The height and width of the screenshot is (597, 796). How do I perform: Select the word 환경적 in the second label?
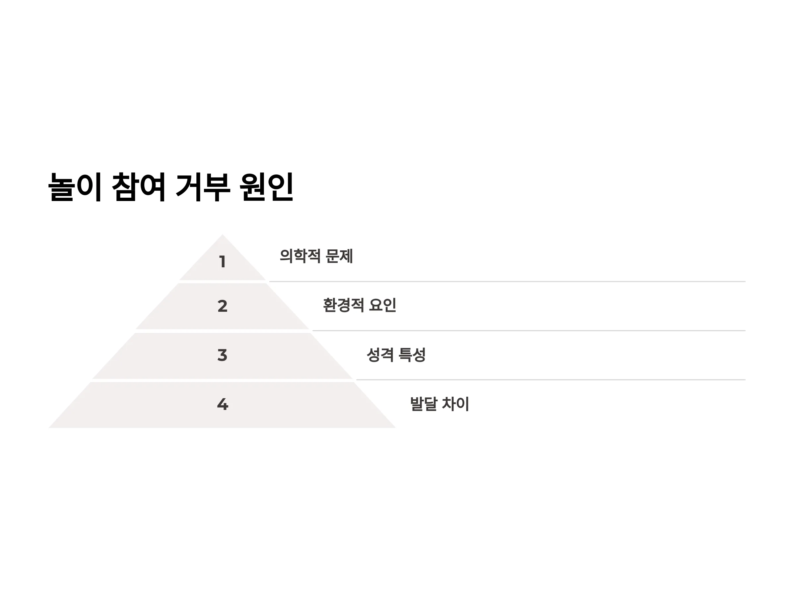(x=343, y=305)
